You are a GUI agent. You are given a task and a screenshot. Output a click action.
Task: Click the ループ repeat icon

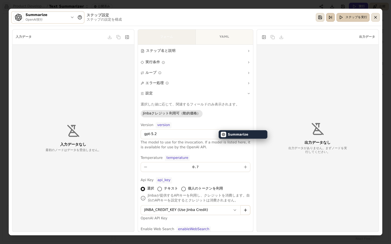[142, 73]
